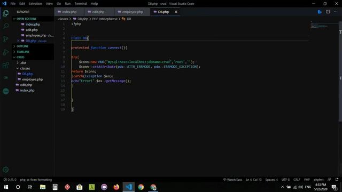Open Cortana search circle on the taskbar
This screenshot has height=192, width=342.
click(x=18, y=187)
